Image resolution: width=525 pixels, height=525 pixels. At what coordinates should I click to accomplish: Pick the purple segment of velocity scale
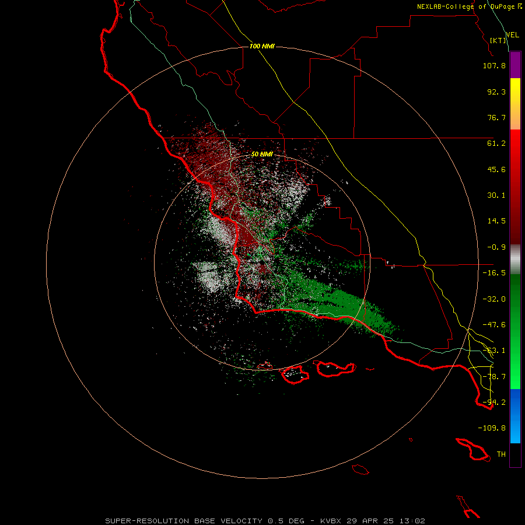pos(515,65)
